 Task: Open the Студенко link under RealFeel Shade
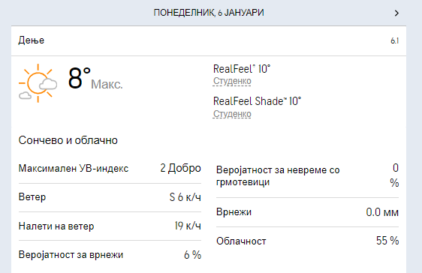coord(232,114)
